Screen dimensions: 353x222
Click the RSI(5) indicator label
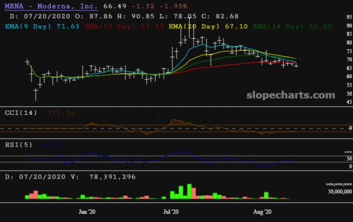[x=18, y=144]
